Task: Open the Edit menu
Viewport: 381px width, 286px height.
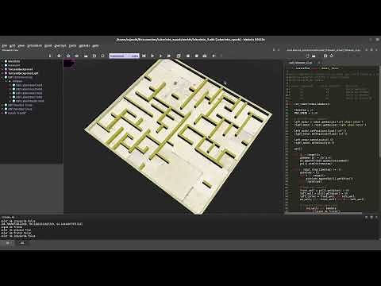Action: tap(13, 45)
